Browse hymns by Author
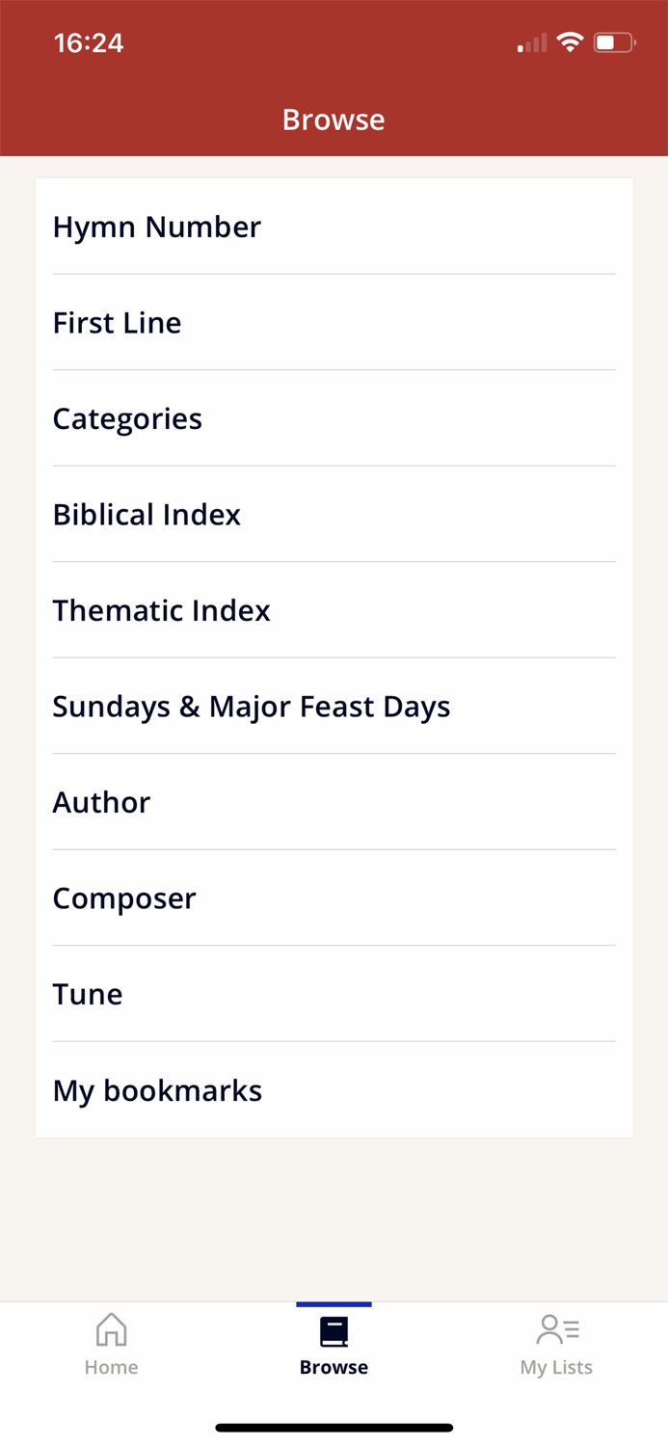 tap(101, 802)
